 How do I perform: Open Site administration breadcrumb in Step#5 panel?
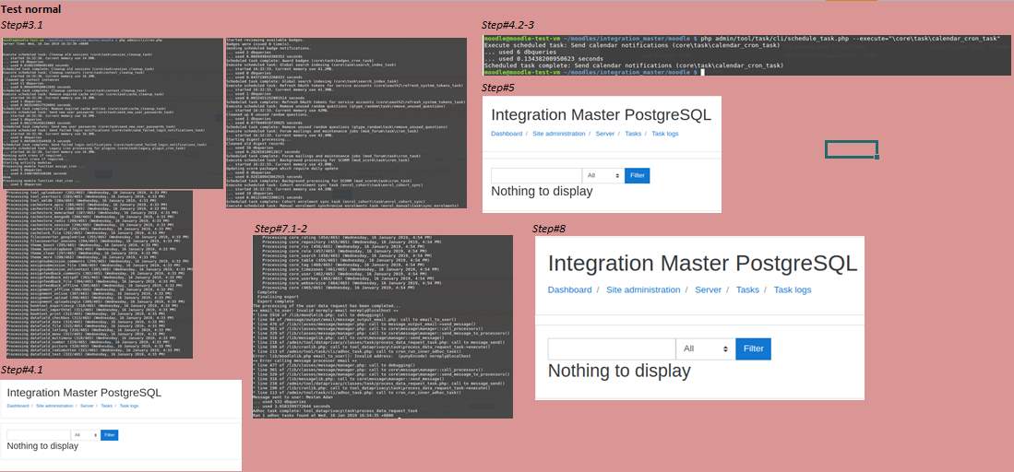[x=559, y=134]
